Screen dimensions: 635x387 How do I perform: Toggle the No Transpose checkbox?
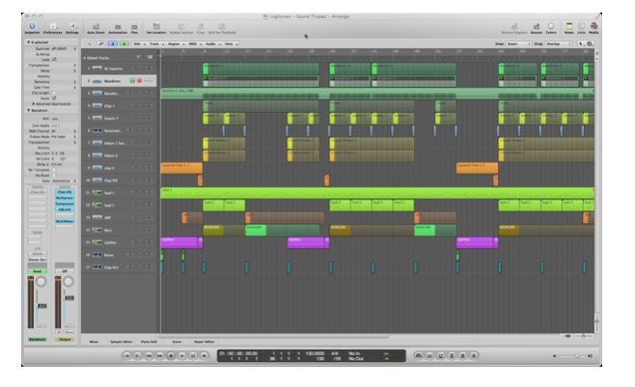(x=54, y=170)
